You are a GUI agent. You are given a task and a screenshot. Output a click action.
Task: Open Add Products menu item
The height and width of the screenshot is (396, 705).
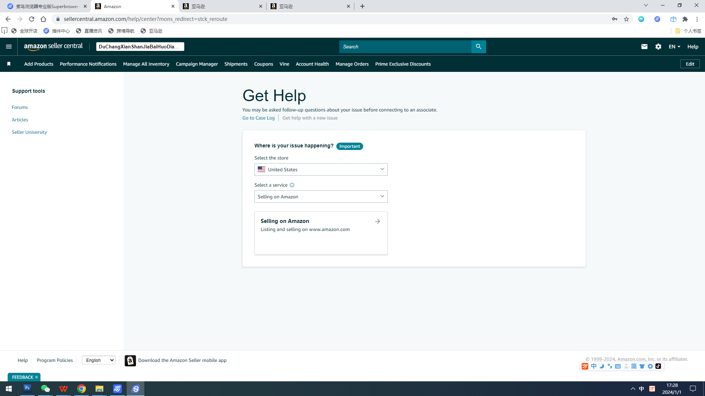[x=39, y=64]
